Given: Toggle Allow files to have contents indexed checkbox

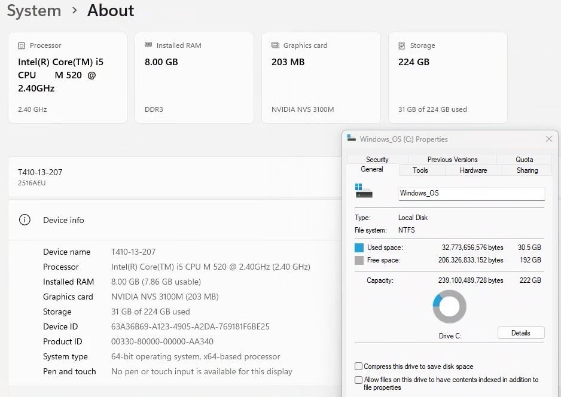Looking at the screenshot, I should coord(358,380).
